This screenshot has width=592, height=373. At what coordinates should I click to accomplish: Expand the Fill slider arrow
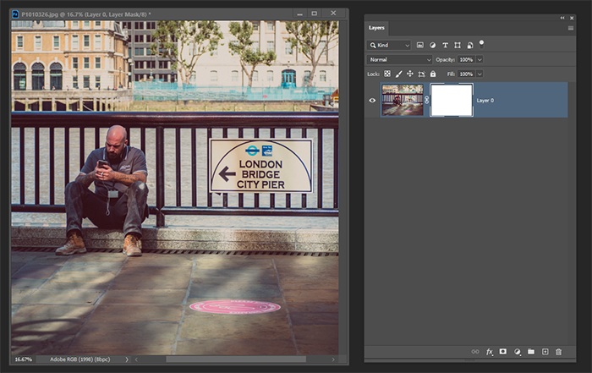click(x=480, y=74)
